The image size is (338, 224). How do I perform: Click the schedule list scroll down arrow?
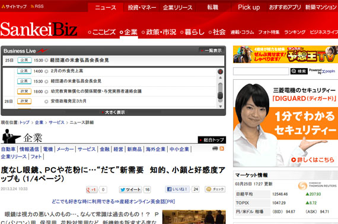click(221, 106)
